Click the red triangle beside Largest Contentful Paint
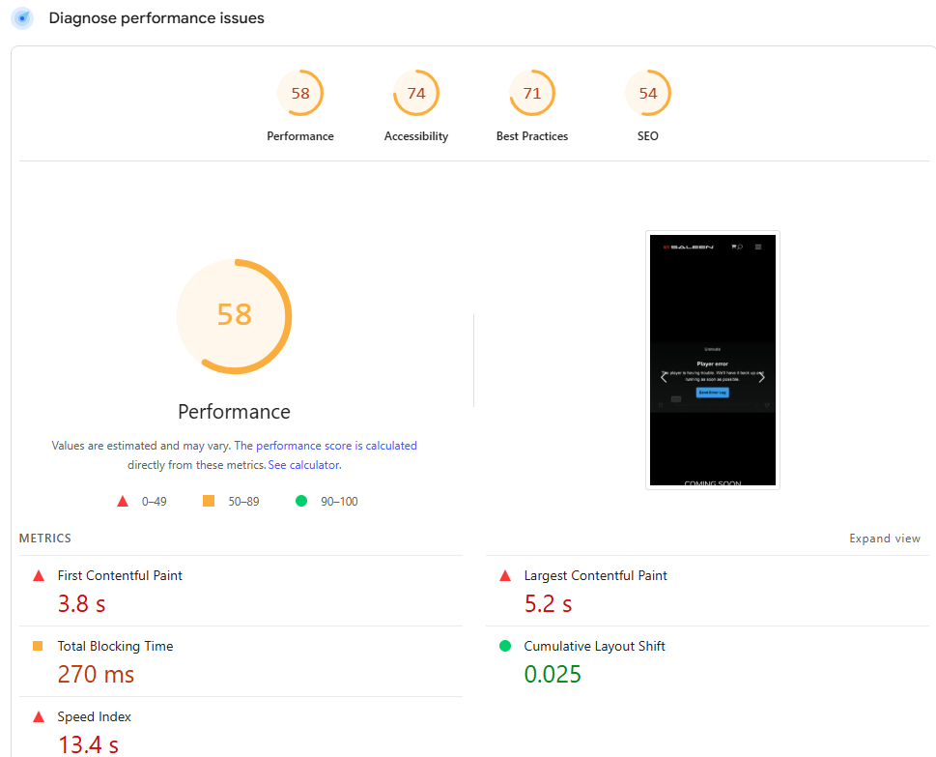The width and height of the screenshot is (936, 757). [505, 575]
